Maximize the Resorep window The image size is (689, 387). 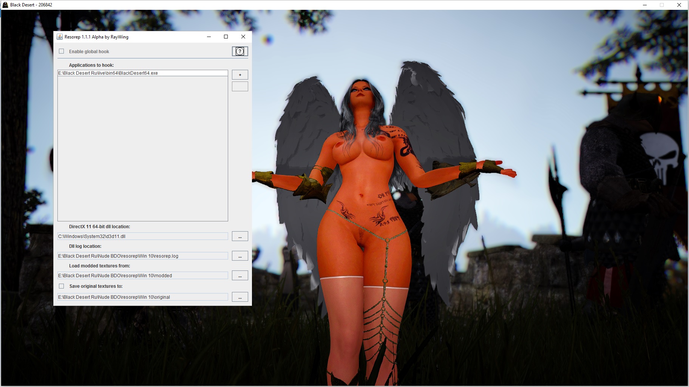226,37
